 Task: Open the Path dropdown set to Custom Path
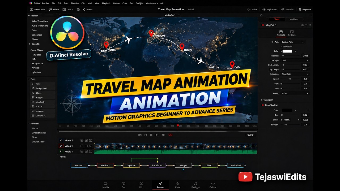(292, 42)
